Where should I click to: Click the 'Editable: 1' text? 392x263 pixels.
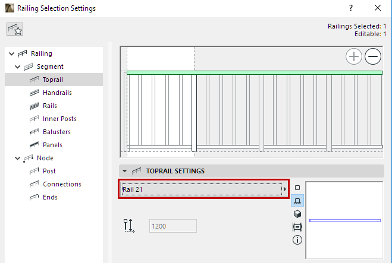coord(370,34)
